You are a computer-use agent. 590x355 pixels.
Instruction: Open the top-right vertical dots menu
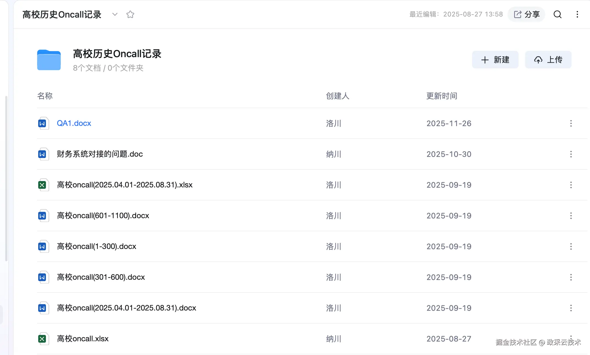point(577,14)
